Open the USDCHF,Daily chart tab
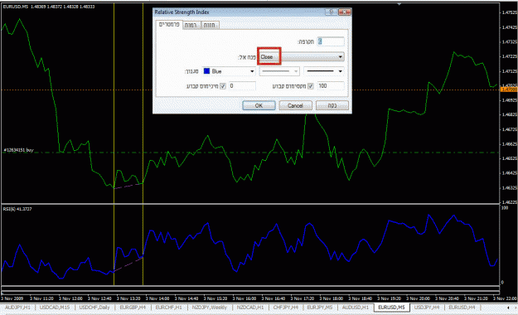 94,308
